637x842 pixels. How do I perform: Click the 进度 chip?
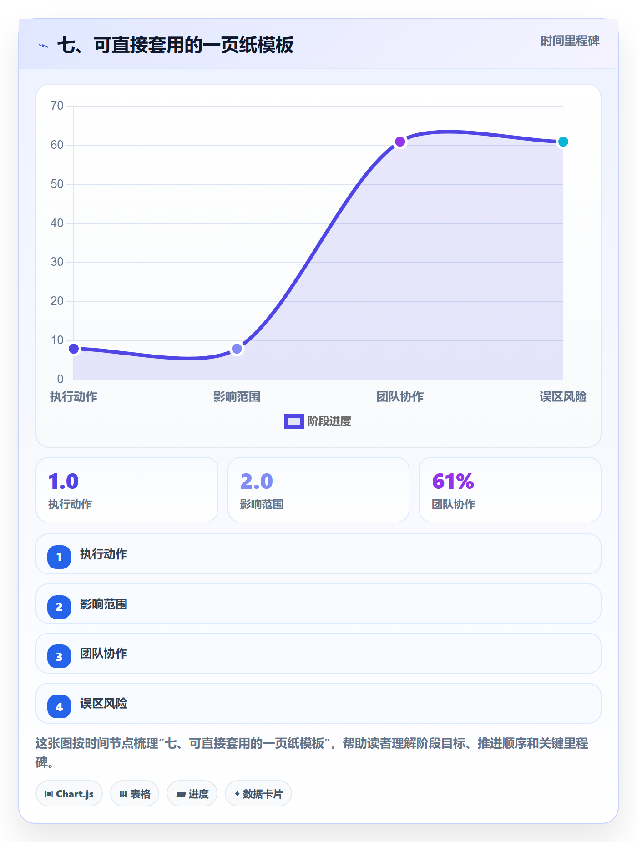(x=192, y=794)
